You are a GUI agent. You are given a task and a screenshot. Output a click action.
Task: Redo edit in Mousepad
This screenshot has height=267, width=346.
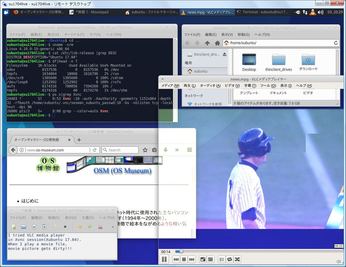[90, 227]
